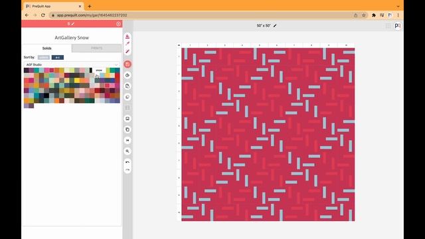
Task: Select the third tool in the top tool group
Action: pyautogui.click(x=127, y=51)
